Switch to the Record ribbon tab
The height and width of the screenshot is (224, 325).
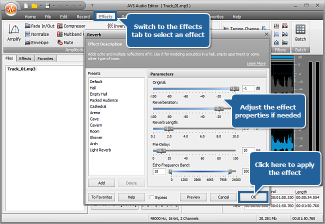pyautogui.click(x=83, y=17)
